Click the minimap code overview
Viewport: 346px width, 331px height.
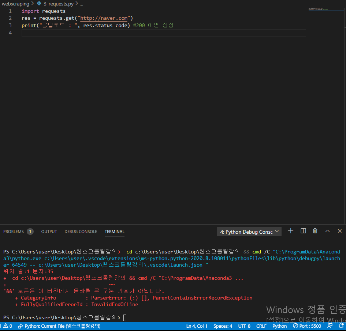[x=318, y=9]
